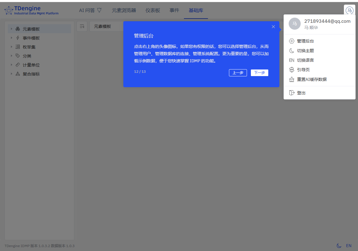Click the composite indicator triangle icon
358x251 pixels.
tap(18, 74)
